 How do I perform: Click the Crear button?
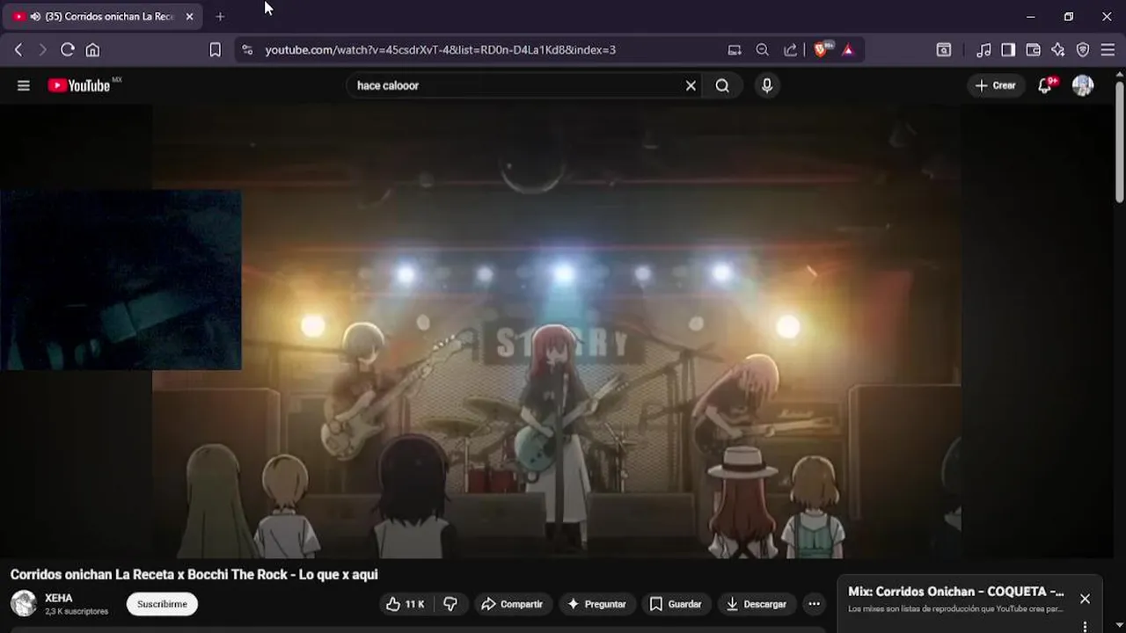996,85
